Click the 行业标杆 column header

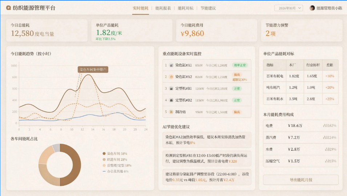click(x=313, y=65)
